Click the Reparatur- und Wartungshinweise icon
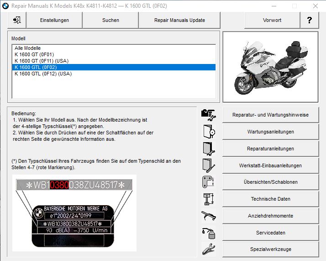326x261 pixels. coord(208,115)
